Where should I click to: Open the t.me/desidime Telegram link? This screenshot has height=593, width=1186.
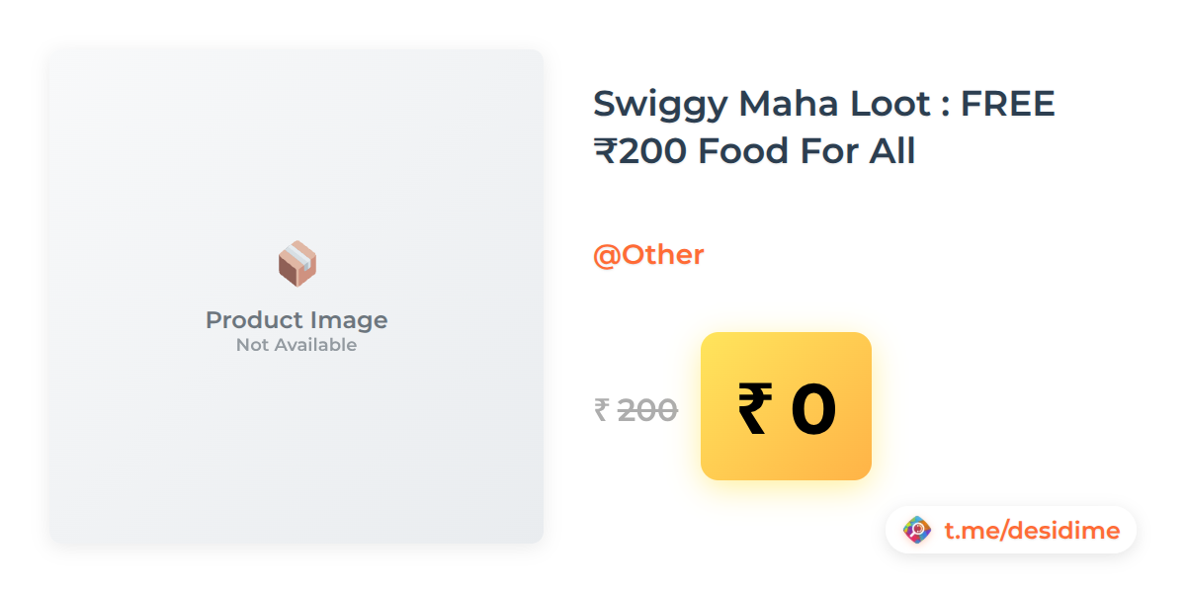[1031, 531]
